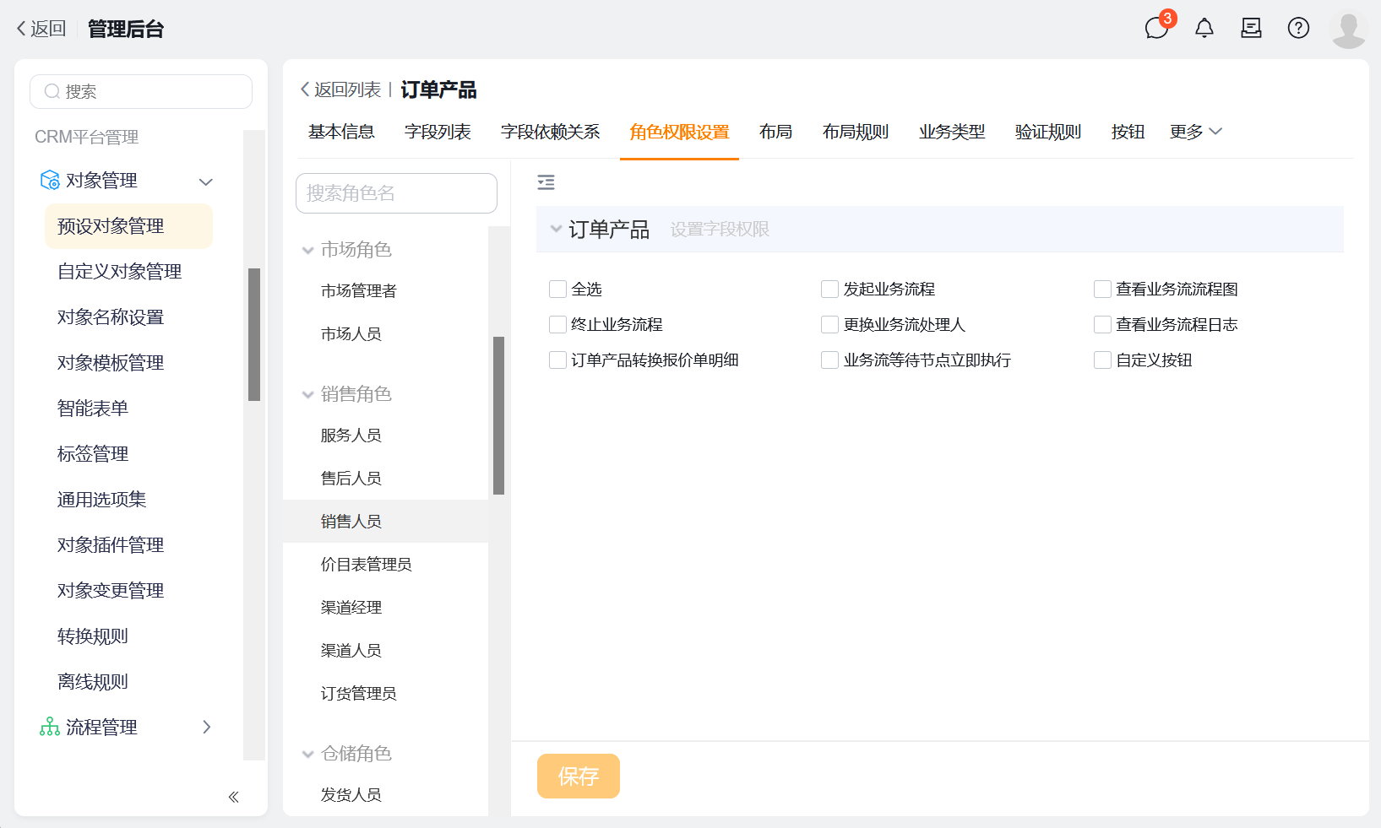1381x828 pixels.
Task: Expand the 流程管理 menu chevron
Action: coord(206,727)
